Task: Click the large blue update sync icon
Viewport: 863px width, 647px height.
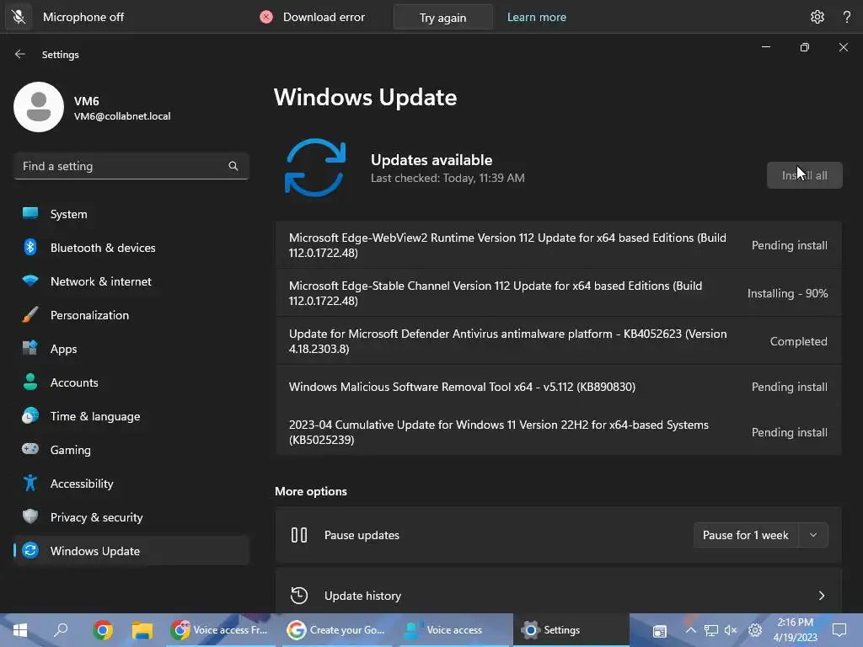Action: (315, 168)
